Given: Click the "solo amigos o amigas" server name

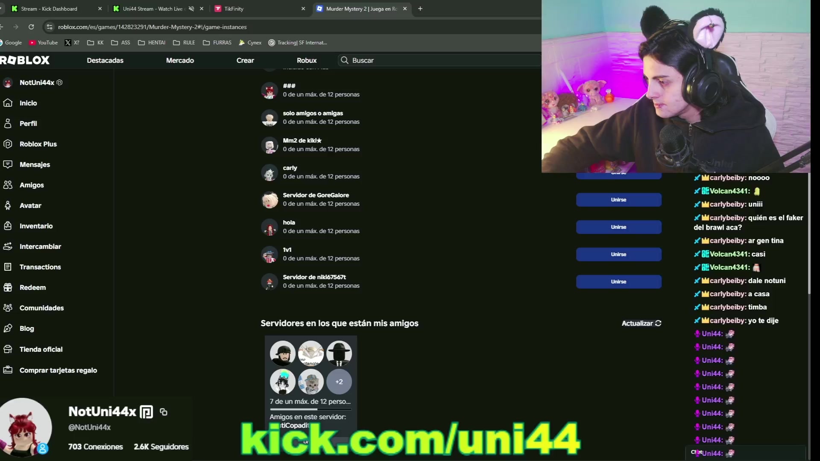Looking at the screenshot, I should pyautogui.click(x=313, y=113).
